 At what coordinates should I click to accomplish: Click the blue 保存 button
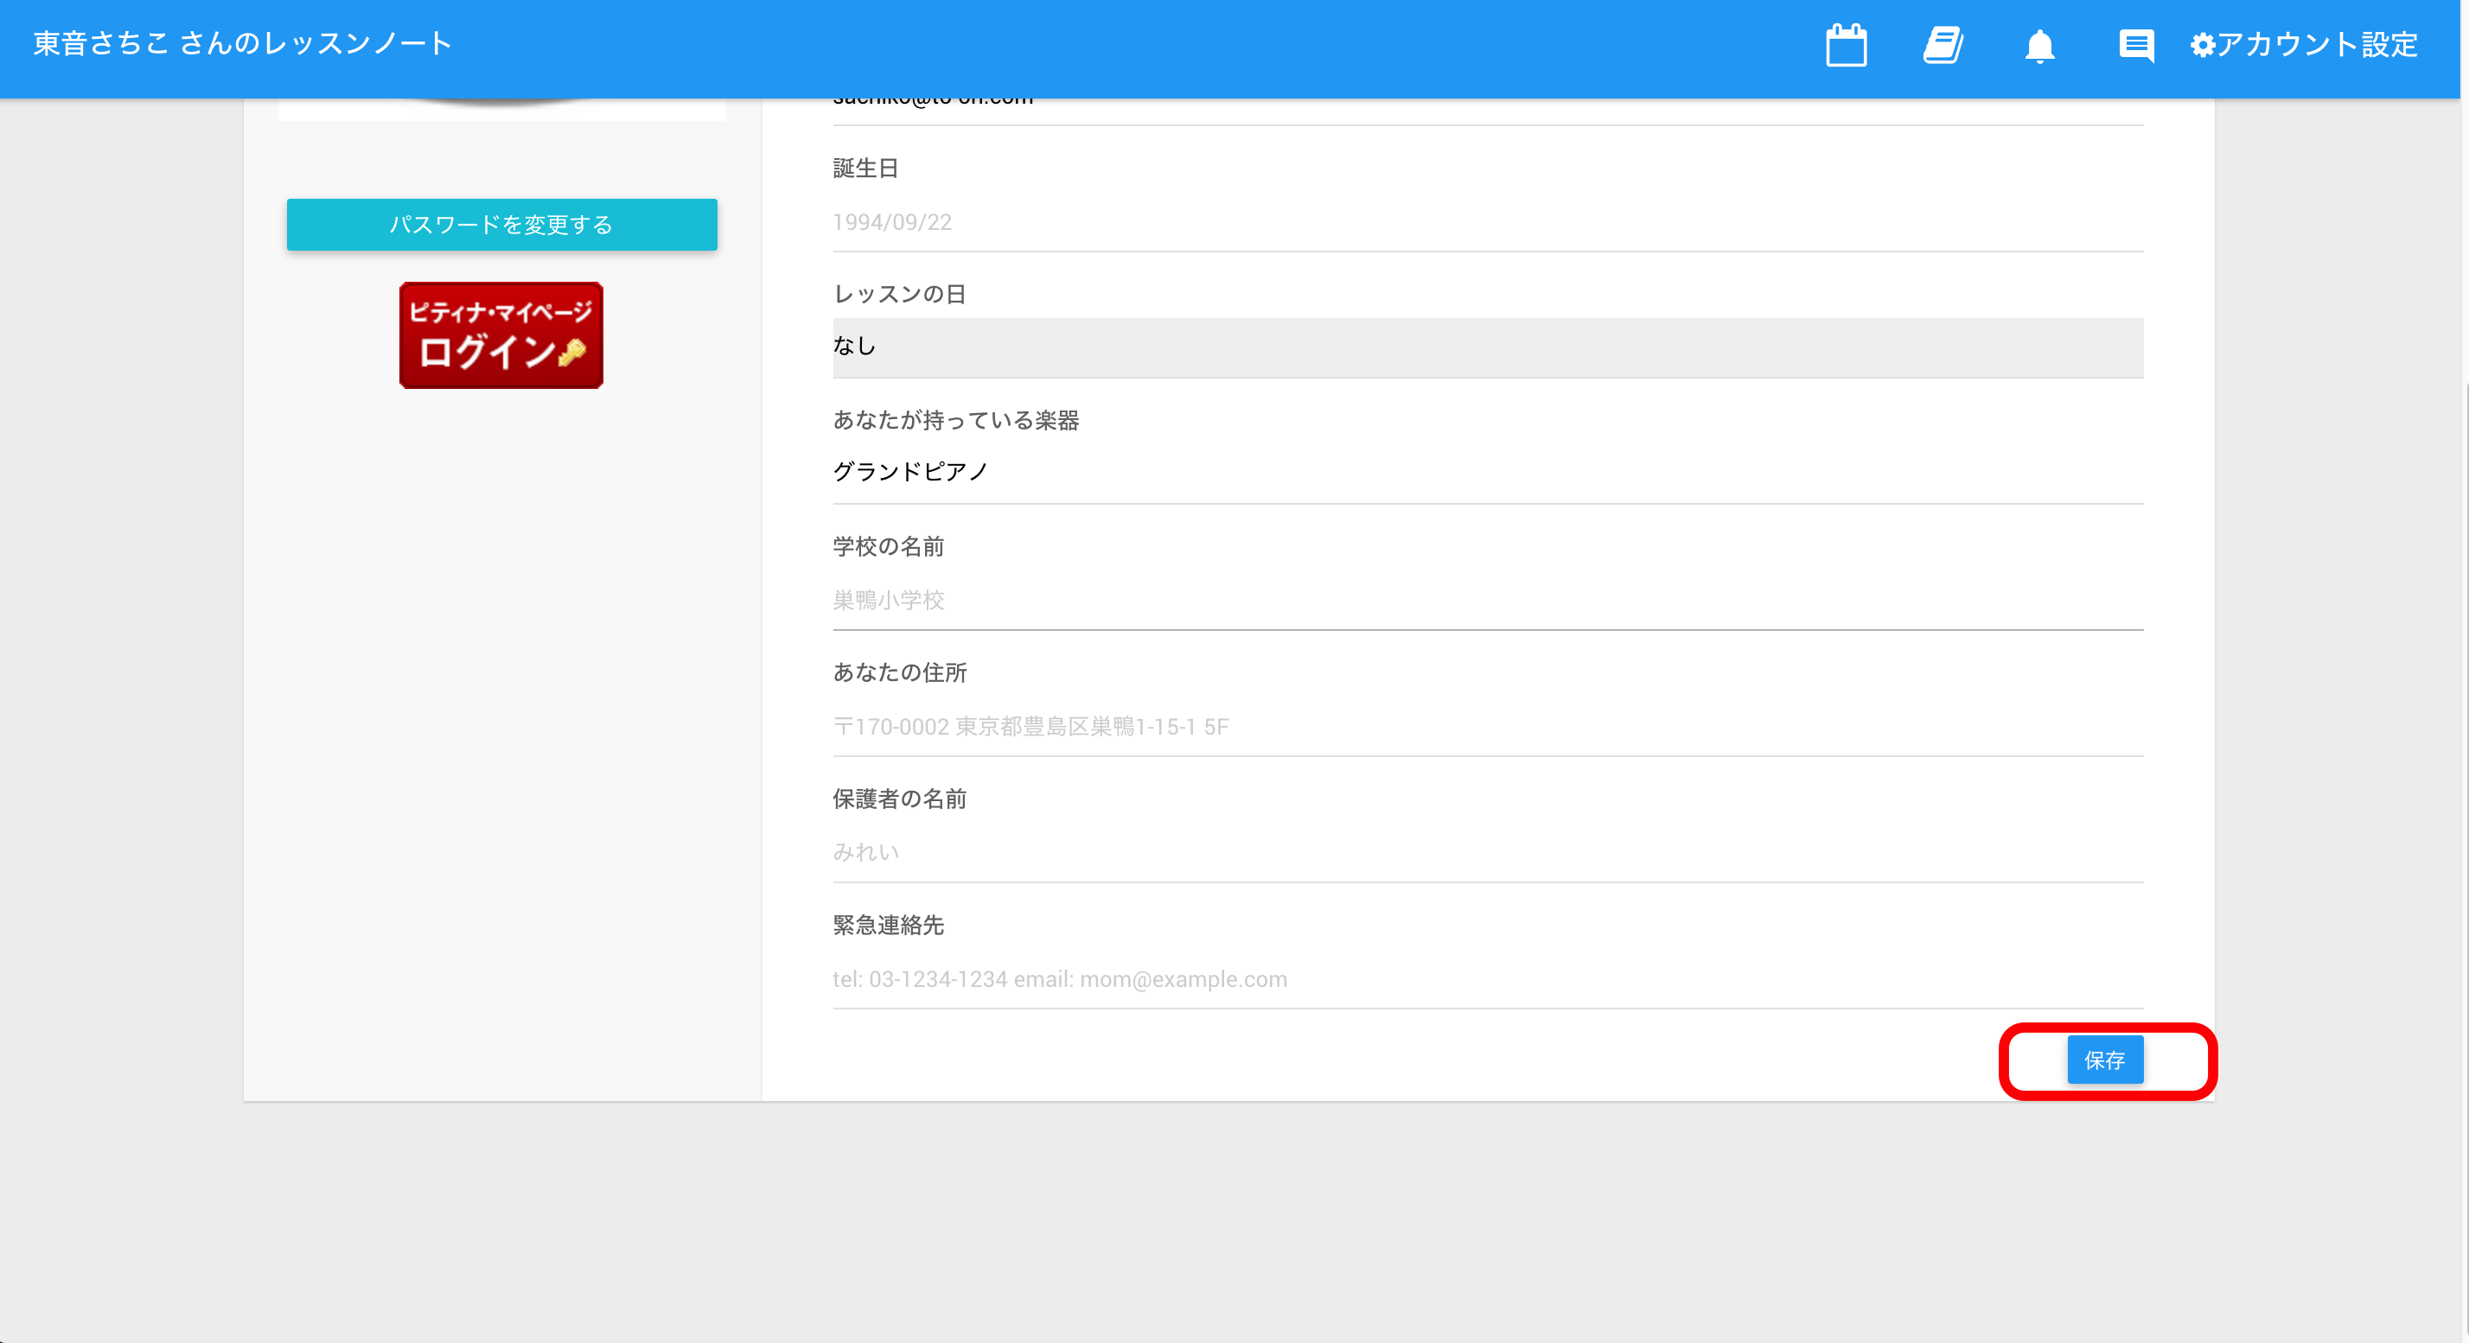tap(2104, 1060)
